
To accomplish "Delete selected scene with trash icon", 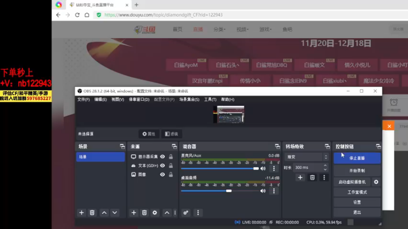I will point(92,213).
